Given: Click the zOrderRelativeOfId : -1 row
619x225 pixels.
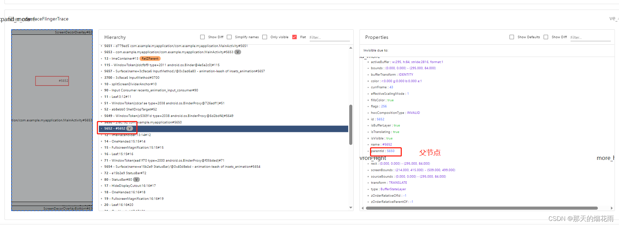Looking at the screenshot, I should [388, 196].
